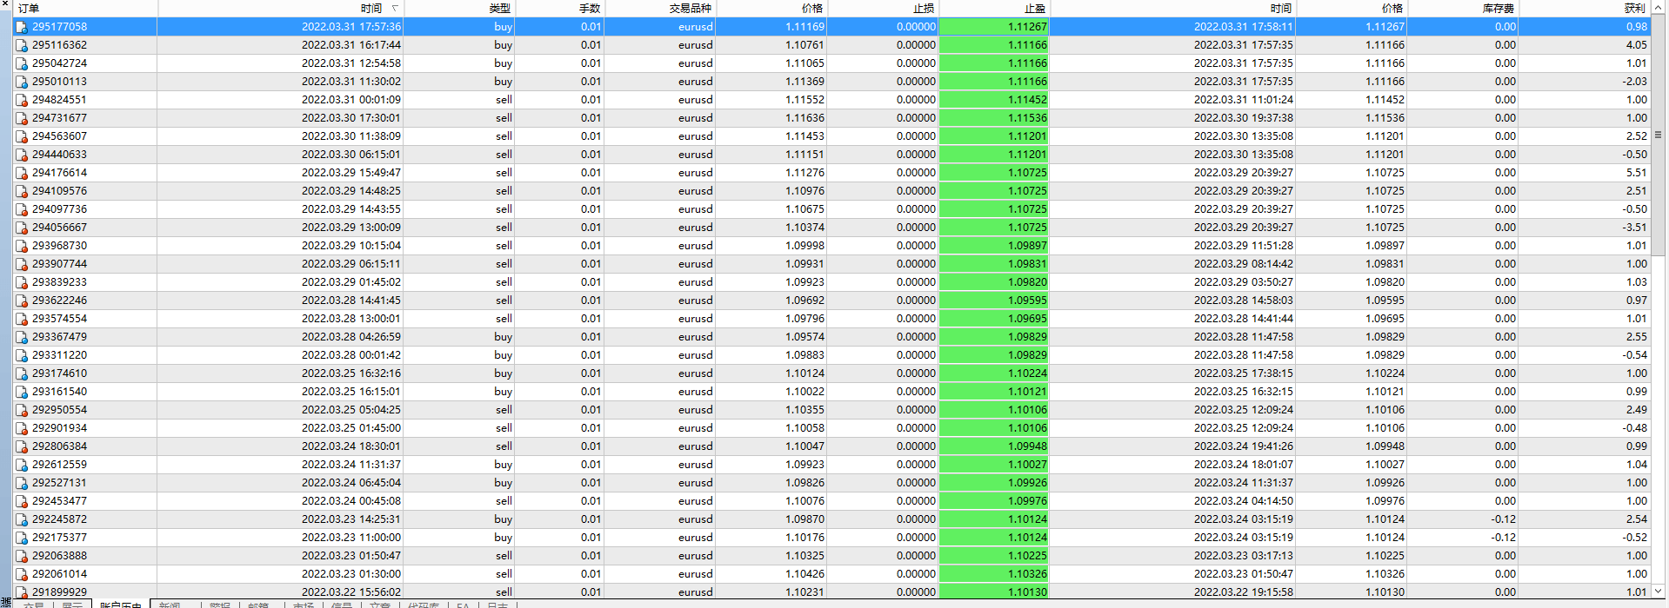Click the order icon for 294109576
Screen dimensions: 1669x608
[x=22, y=191]
